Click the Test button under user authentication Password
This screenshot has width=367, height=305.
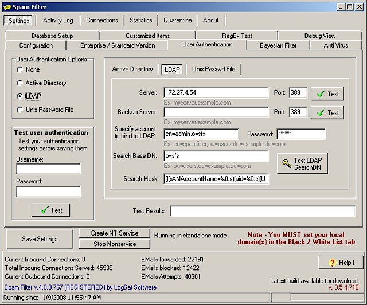coord(51,210)
